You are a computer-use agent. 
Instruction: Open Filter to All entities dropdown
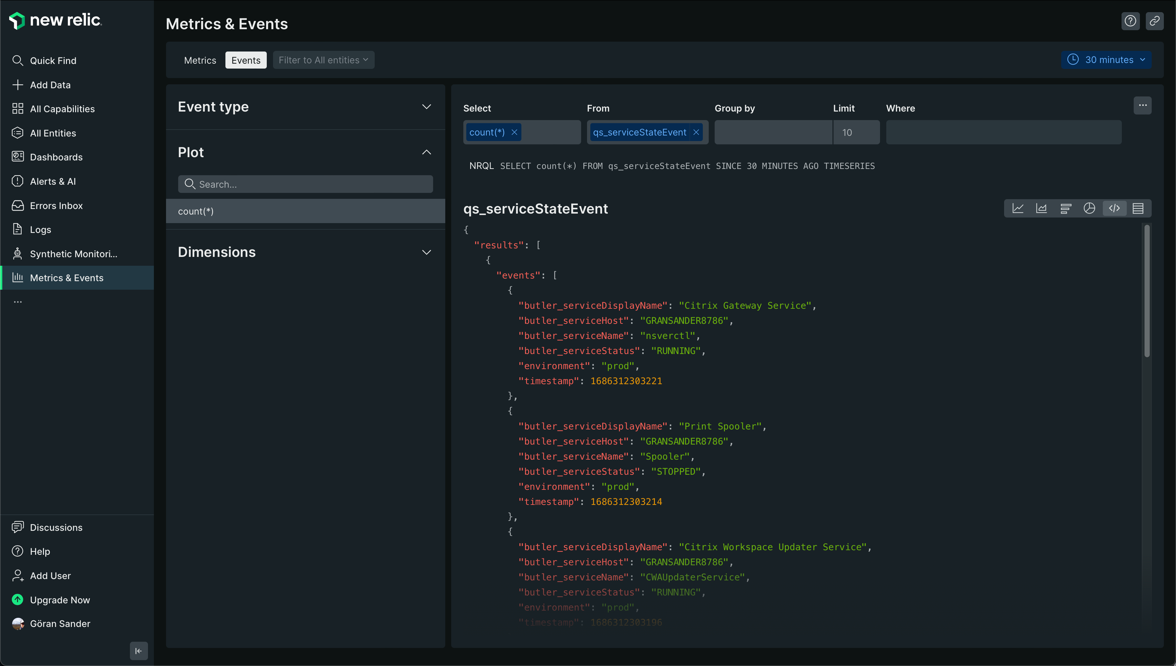click(324, 60)
